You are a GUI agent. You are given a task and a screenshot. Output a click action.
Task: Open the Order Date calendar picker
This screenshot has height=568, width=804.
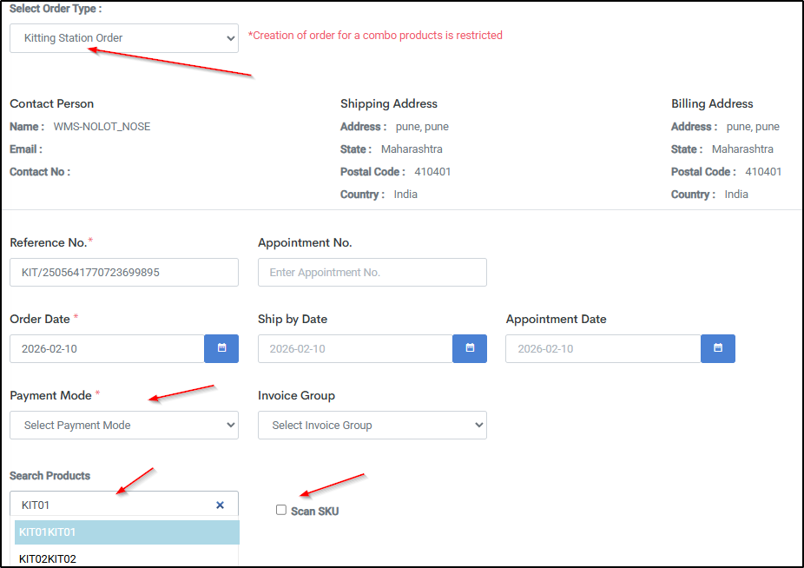[x=221, y=348]
